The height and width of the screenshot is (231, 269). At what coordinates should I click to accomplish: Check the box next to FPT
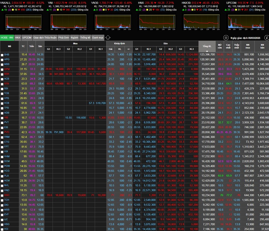2,146
